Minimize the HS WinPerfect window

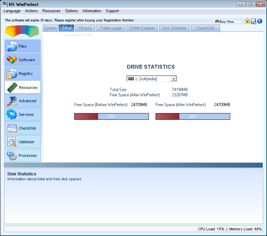(x=241, y=4)
